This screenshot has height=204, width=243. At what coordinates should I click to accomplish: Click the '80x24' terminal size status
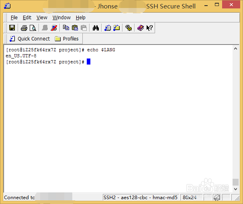pos(190,197)
